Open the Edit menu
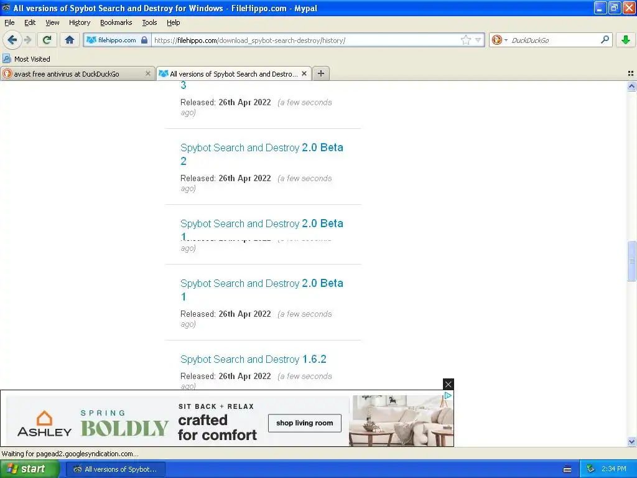The width and height of the screenshot is (637, 478). [x=30, y=22]
